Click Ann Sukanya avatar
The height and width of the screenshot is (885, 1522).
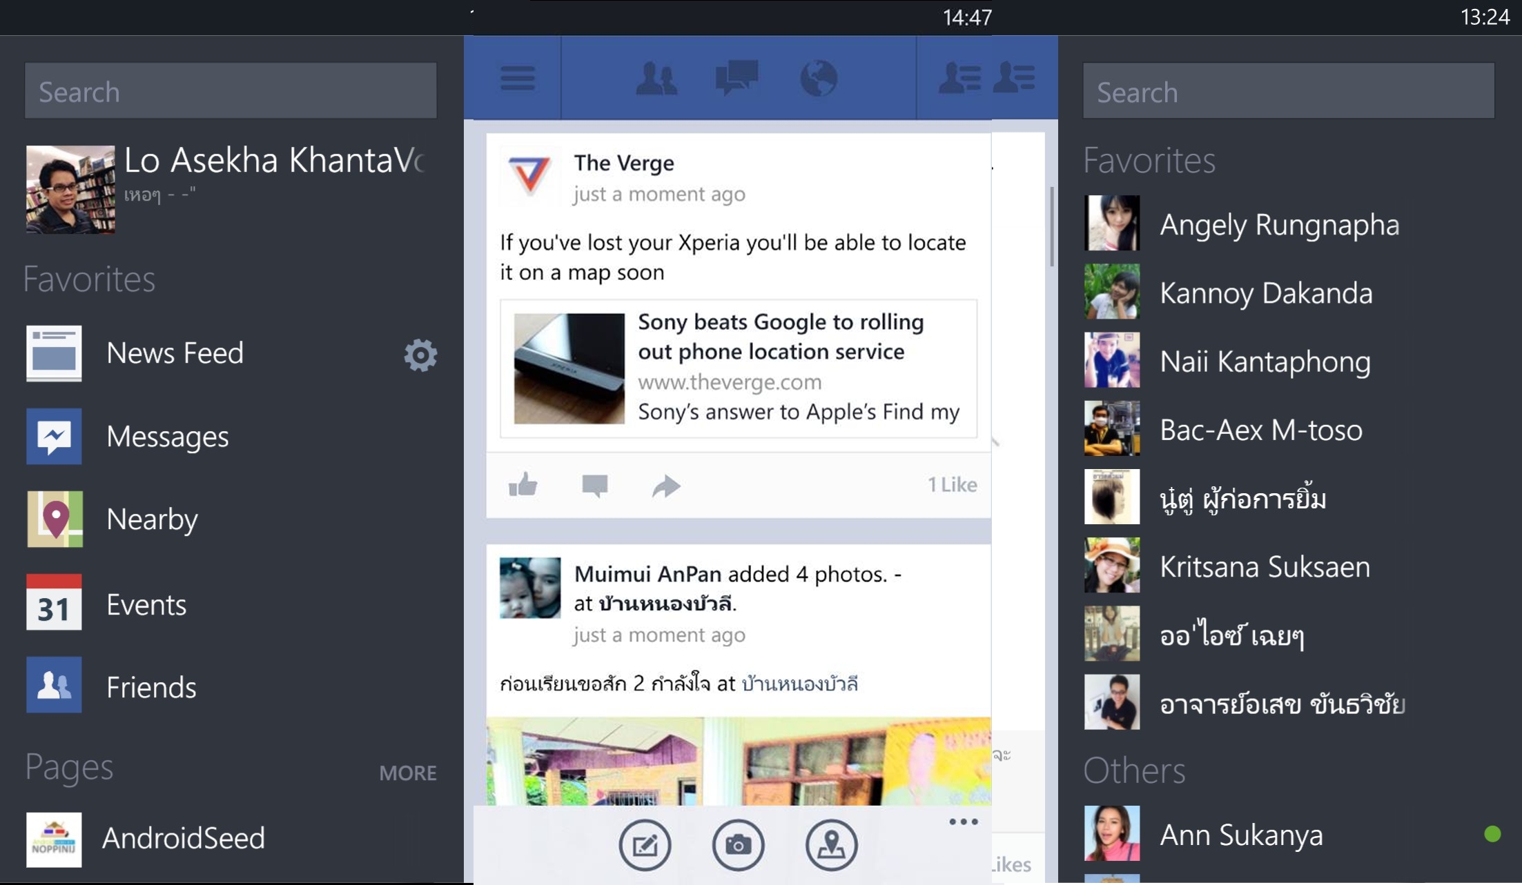point(1111,833)
